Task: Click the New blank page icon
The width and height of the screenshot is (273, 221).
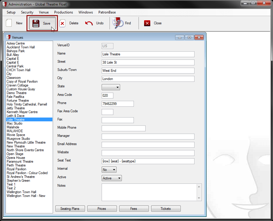Action: coord(9,23)
